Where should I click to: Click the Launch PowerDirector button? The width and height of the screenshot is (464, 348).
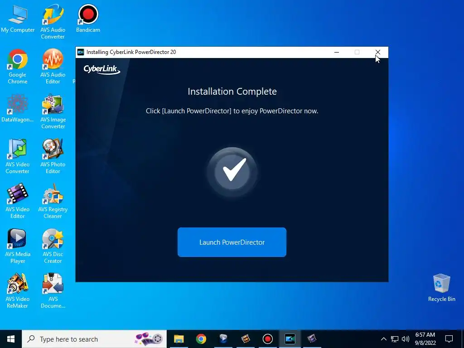point(232,242)
